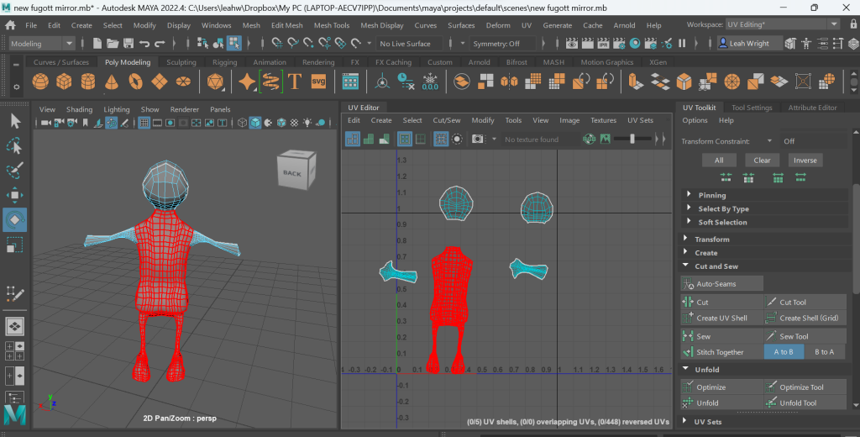Open the Cut/Sew menu in UV Editor

447,120
